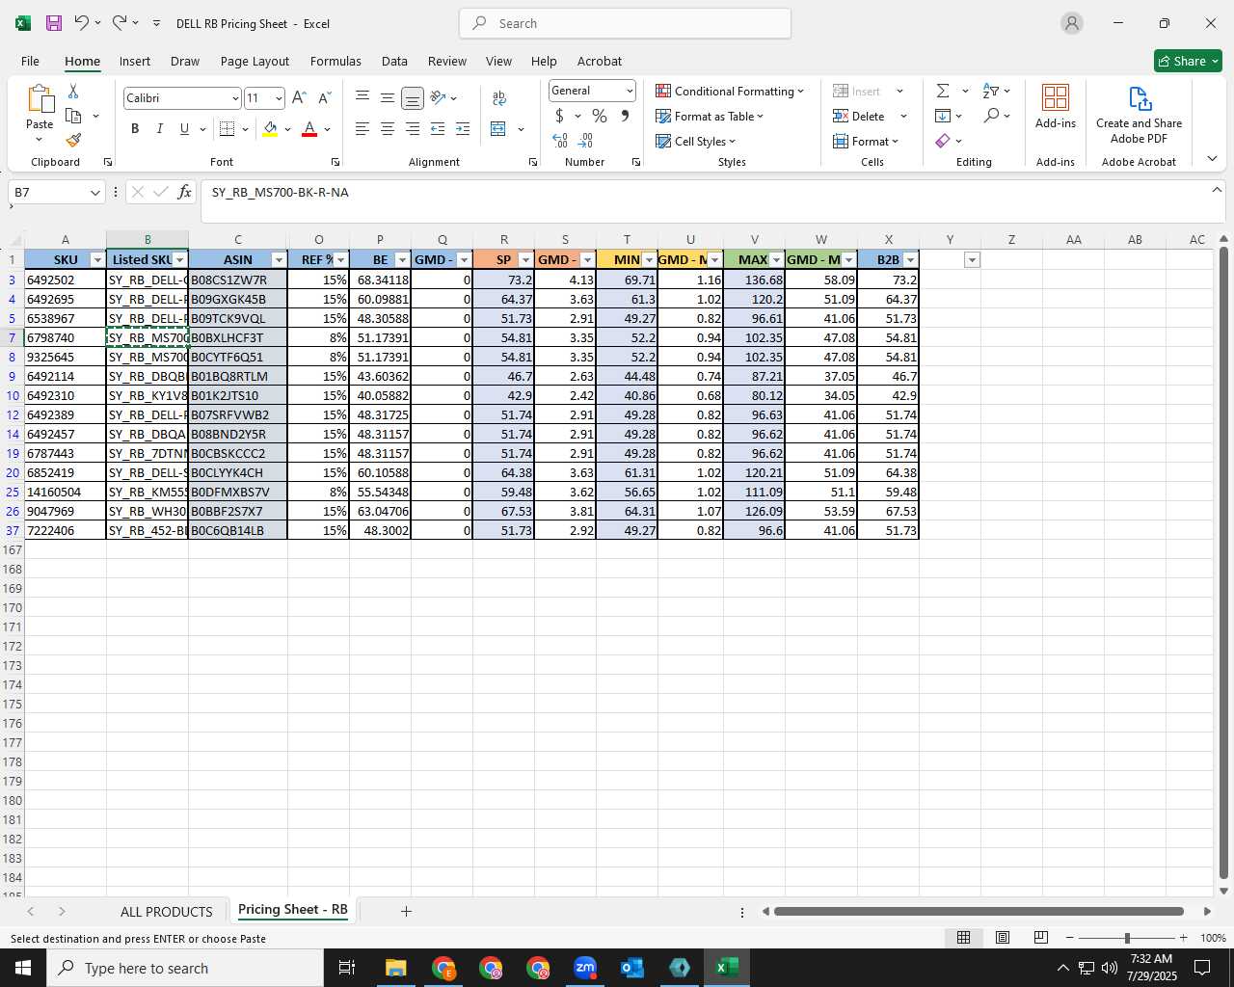This screenshot has height=987, width=1234.
Task: Open the font size dropdown
Action: coord(279,98)
